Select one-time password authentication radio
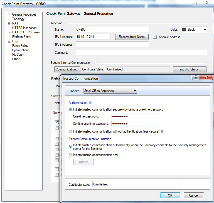Viewport: 214px width, 203px height. pyautogui.click(x=70, y=109)
